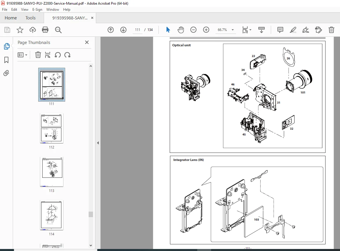Screen dimensions: 340x251
Task: Print the document using printer icon
Action: (45, 30)
